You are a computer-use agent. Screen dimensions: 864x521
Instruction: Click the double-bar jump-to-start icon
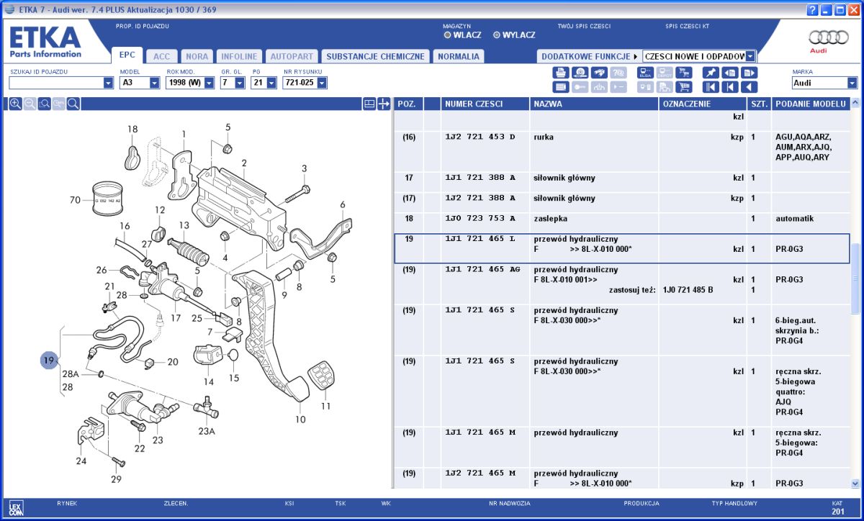pos(711,87)
